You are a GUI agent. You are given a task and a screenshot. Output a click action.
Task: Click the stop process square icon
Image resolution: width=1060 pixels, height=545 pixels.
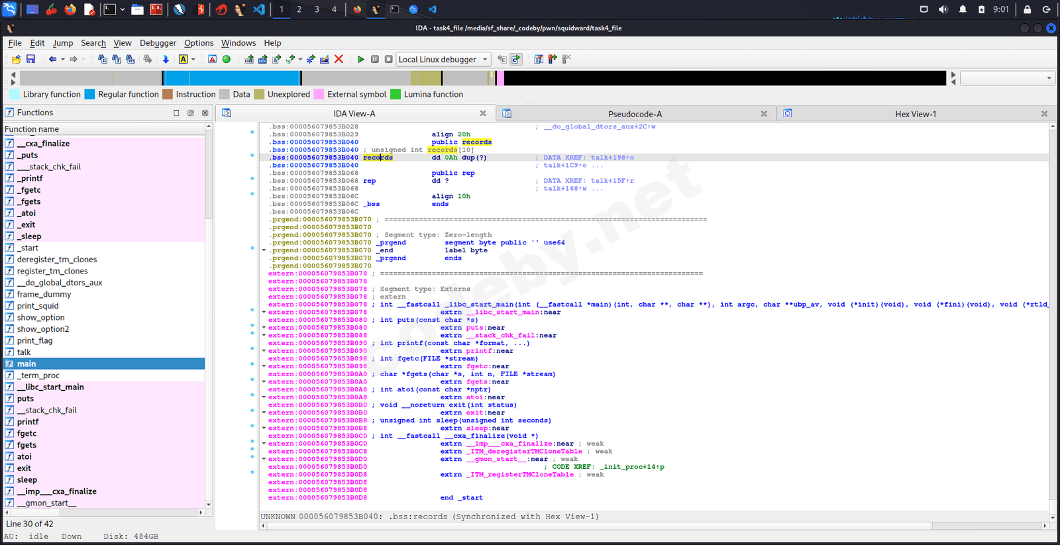pos(388,60)
